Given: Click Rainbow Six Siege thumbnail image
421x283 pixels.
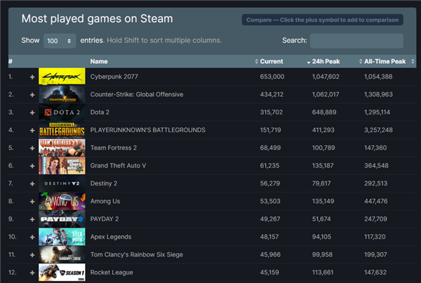Looking at the screenshot, I should [x=62, y=254].
